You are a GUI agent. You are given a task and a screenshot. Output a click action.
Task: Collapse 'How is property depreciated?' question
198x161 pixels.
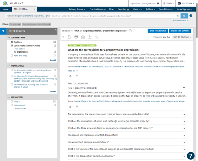(184, 87)
